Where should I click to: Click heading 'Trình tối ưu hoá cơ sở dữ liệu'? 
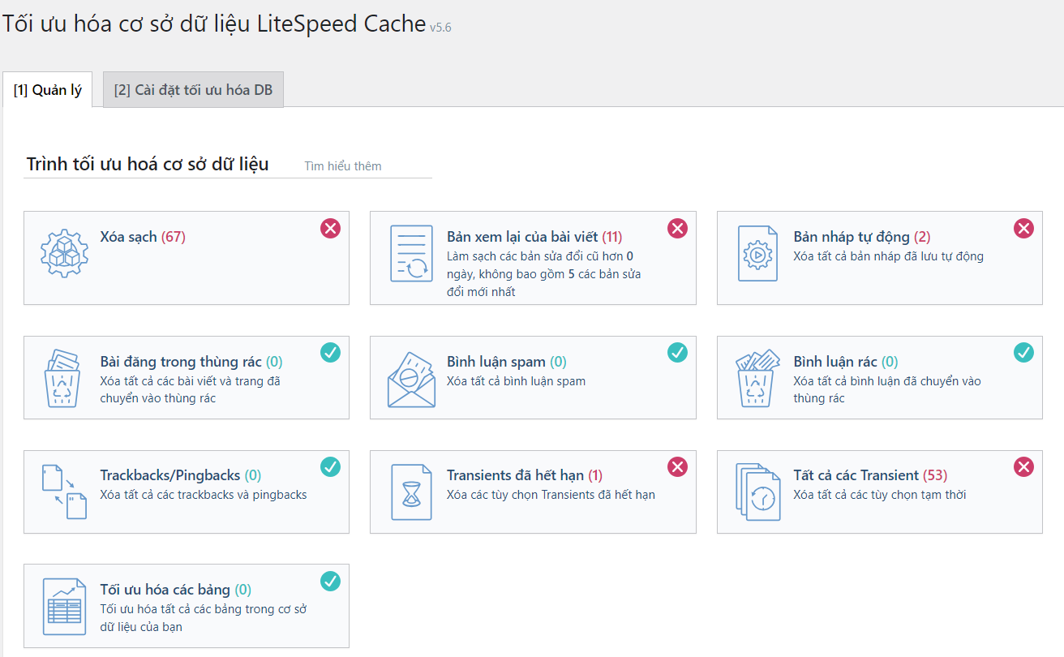point(148,164)
